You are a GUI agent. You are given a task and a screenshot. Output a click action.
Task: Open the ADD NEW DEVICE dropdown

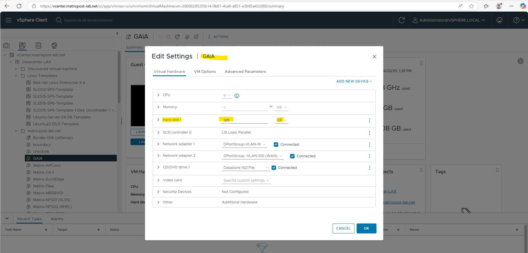click(x=354, y=81)
